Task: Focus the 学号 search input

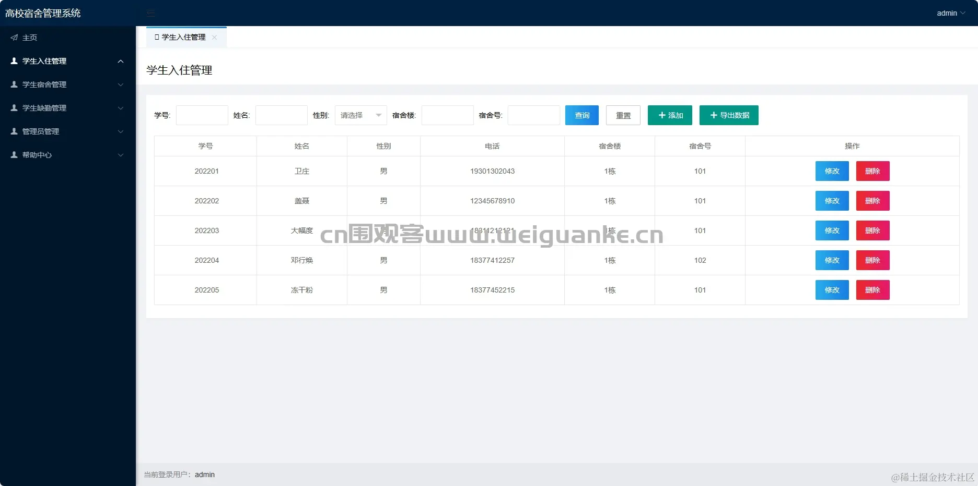Action: 202,115
